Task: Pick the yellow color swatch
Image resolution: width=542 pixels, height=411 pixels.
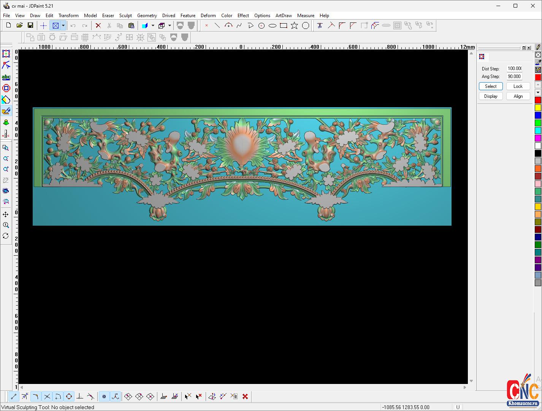Action: [x=538, y=108]
